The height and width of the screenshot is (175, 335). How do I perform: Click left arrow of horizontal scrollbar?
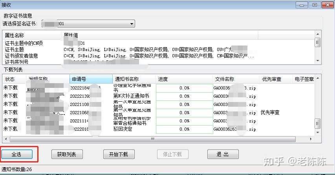6,139
